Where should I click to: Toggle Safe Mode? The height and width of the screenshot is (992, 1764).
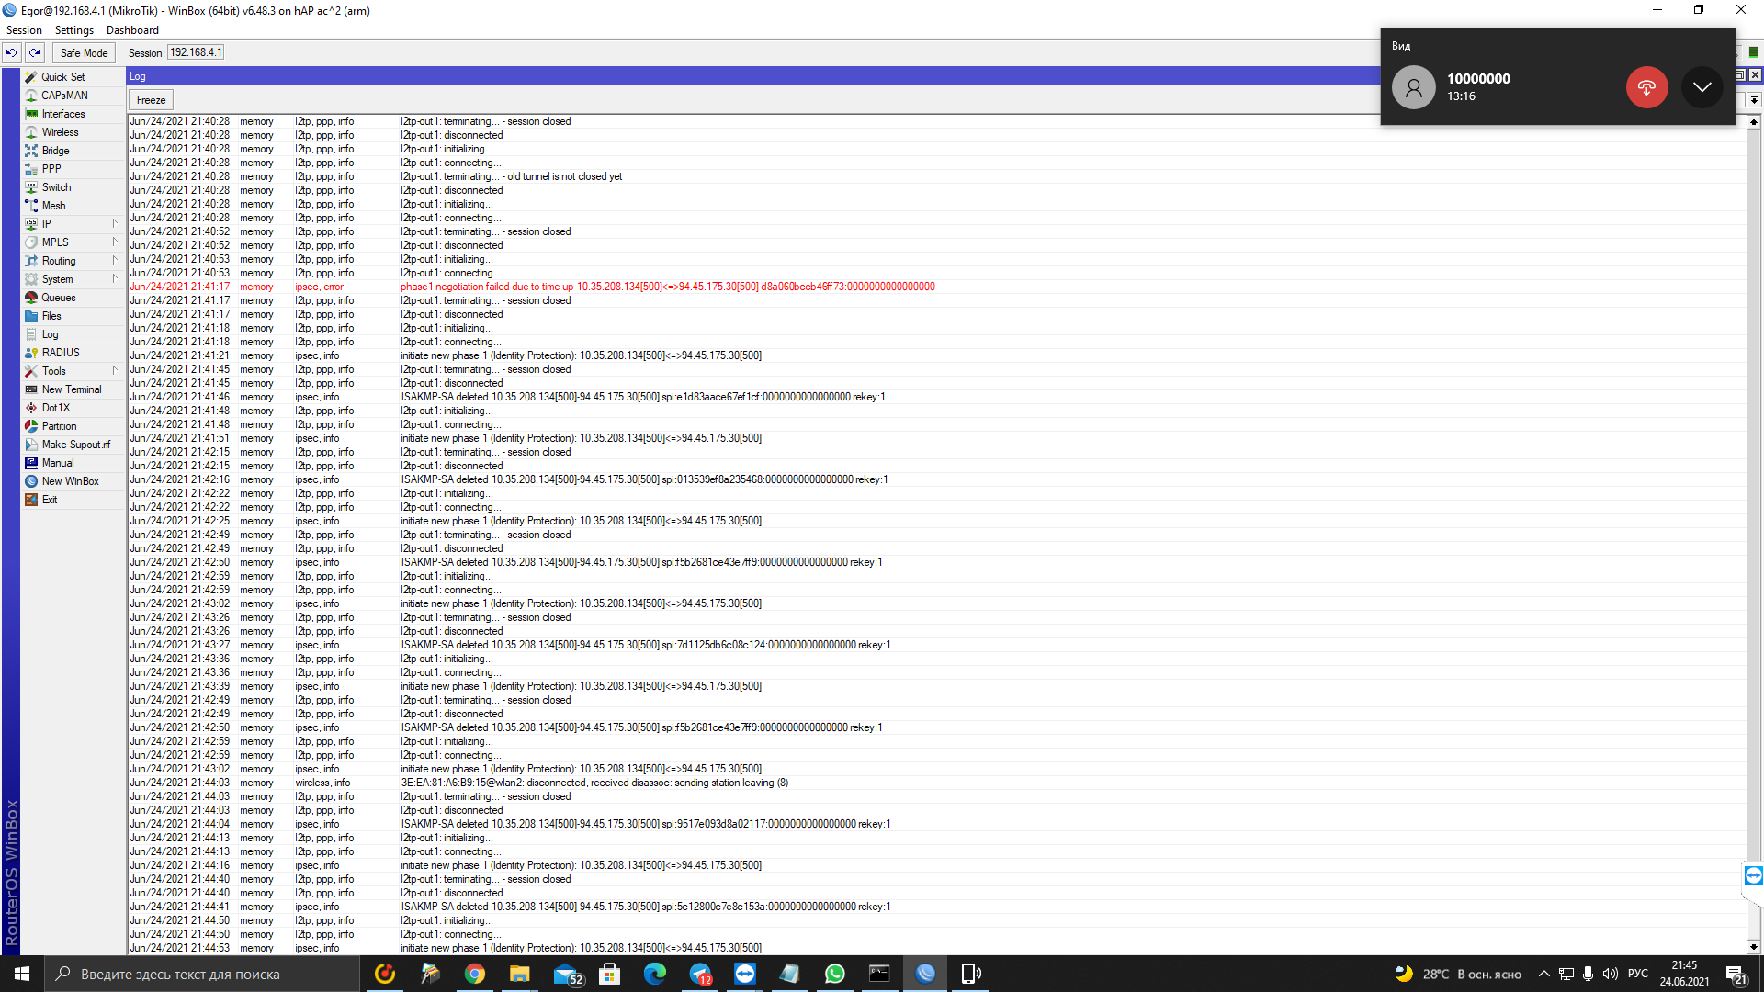[84, 53]
